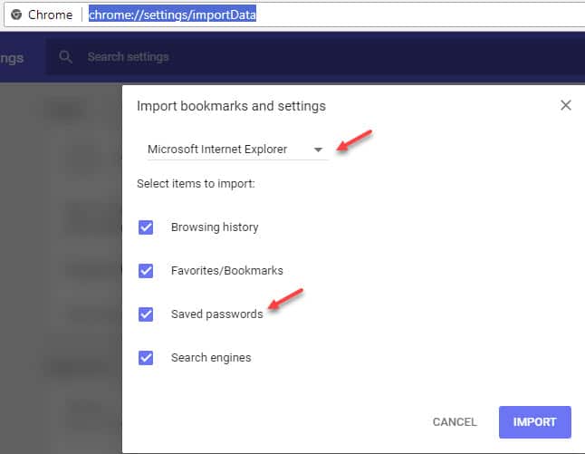Click the 'Favorites/Bookmarks' label text

click(x=226, y=271)
